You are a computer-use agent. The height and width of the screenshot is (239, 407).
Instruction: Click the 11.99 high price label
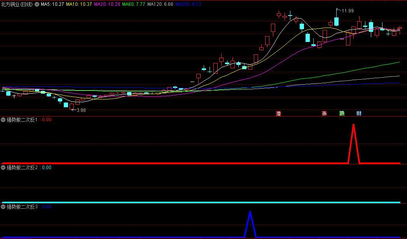pyautogui.click(x=348, y=11)
